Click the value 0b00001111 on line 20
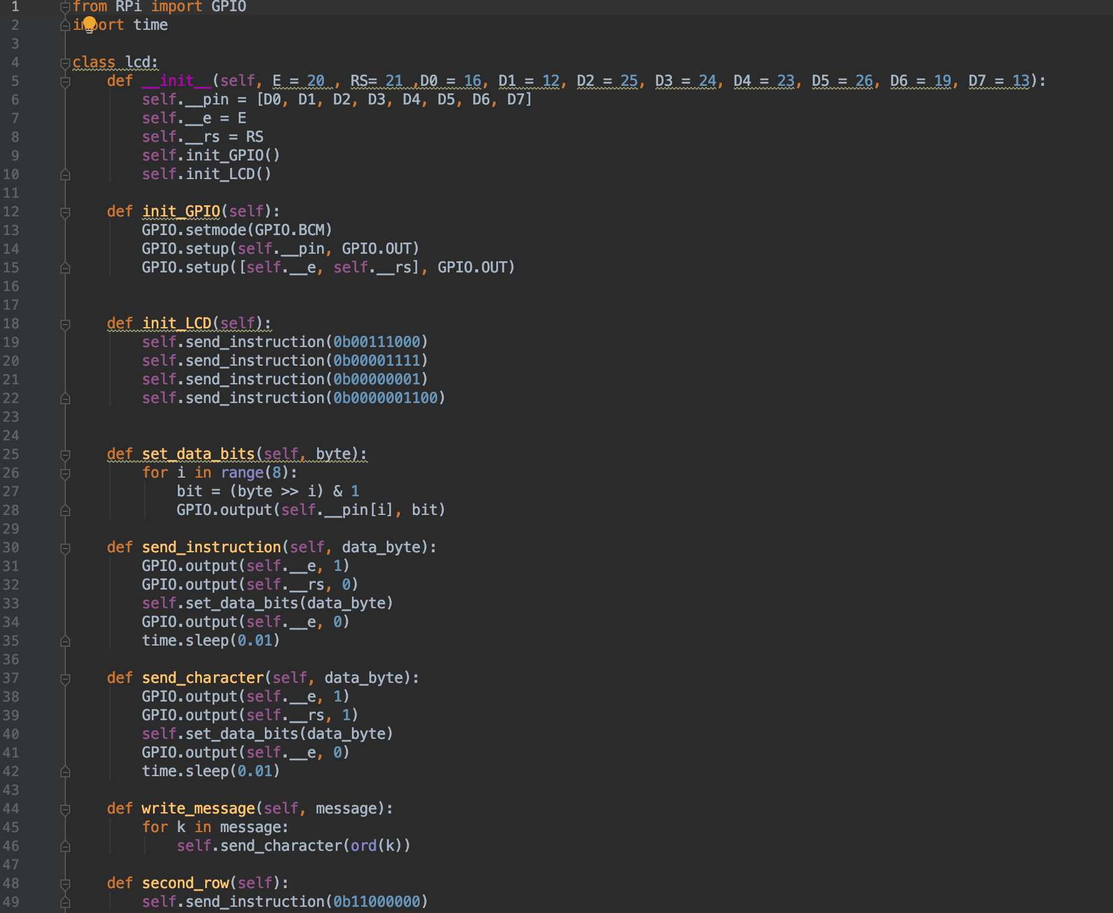 click(377, 361)
